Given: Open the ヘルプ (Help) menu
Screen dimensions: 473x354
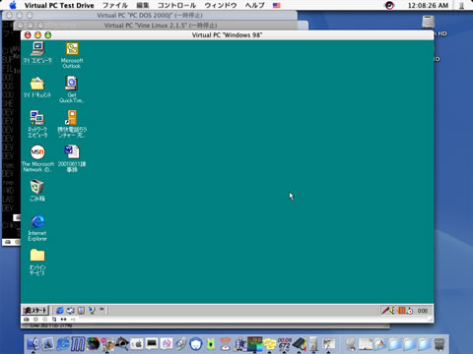Looking at the screenshot, I should click(255, 5).
